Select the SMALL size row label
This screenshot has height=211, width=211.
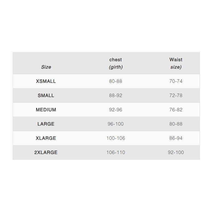point(46,95)
